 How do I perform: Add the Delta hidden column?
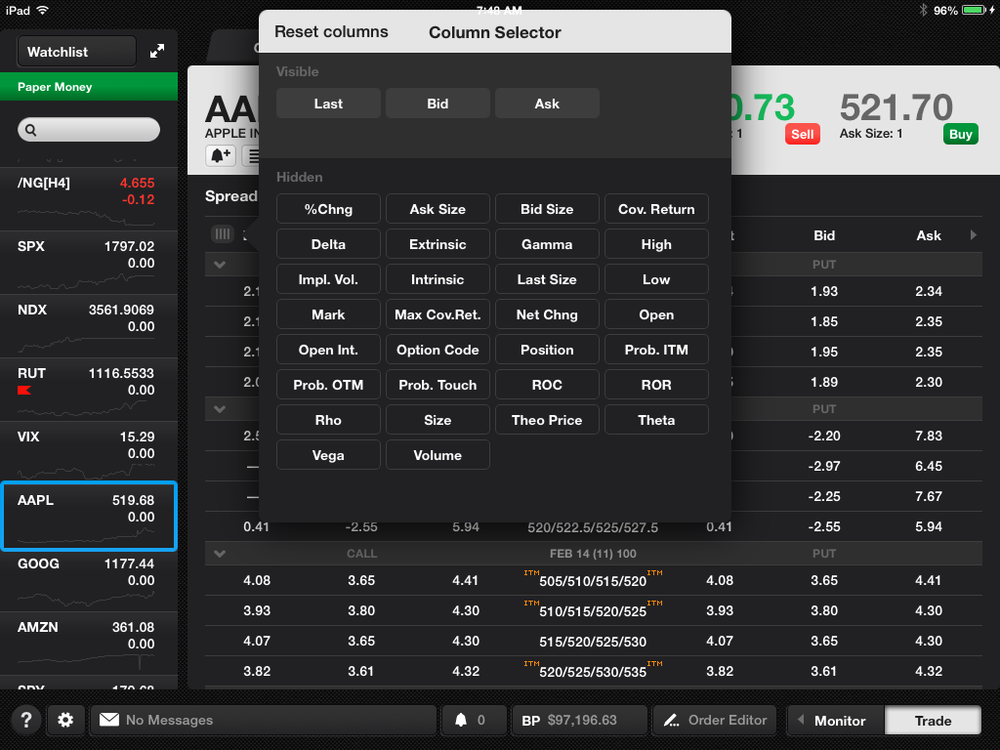[x=328, y=244]
